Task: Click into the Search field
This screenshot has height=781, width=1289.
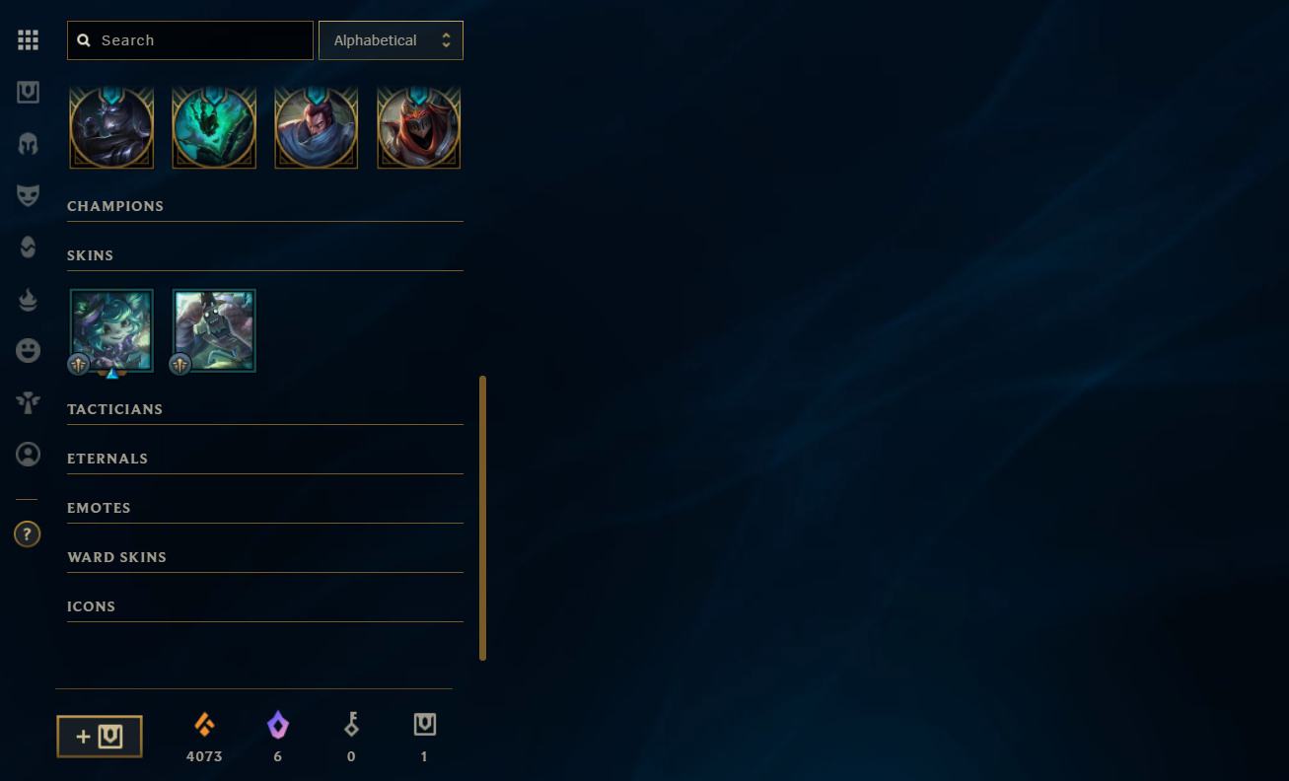Action: 190,40
